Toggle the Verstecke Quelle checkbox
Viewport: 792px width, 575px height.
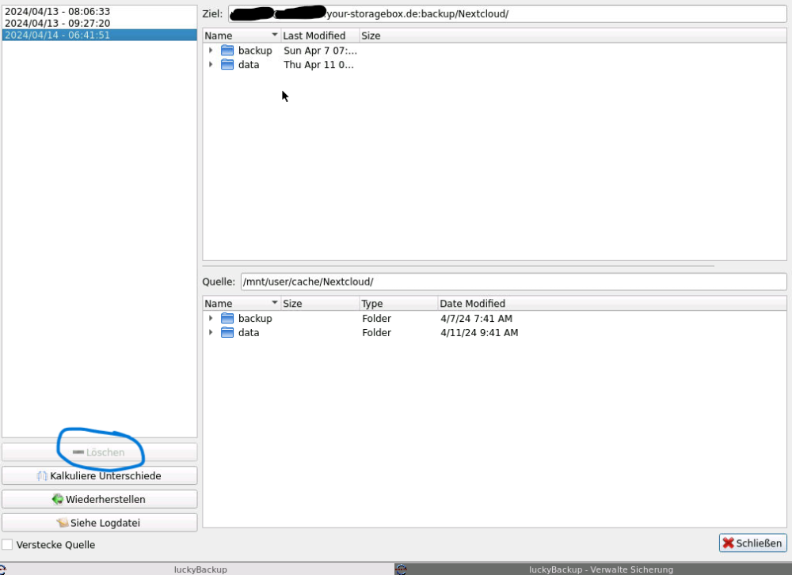pyautogui.click(x=7, y=545)
